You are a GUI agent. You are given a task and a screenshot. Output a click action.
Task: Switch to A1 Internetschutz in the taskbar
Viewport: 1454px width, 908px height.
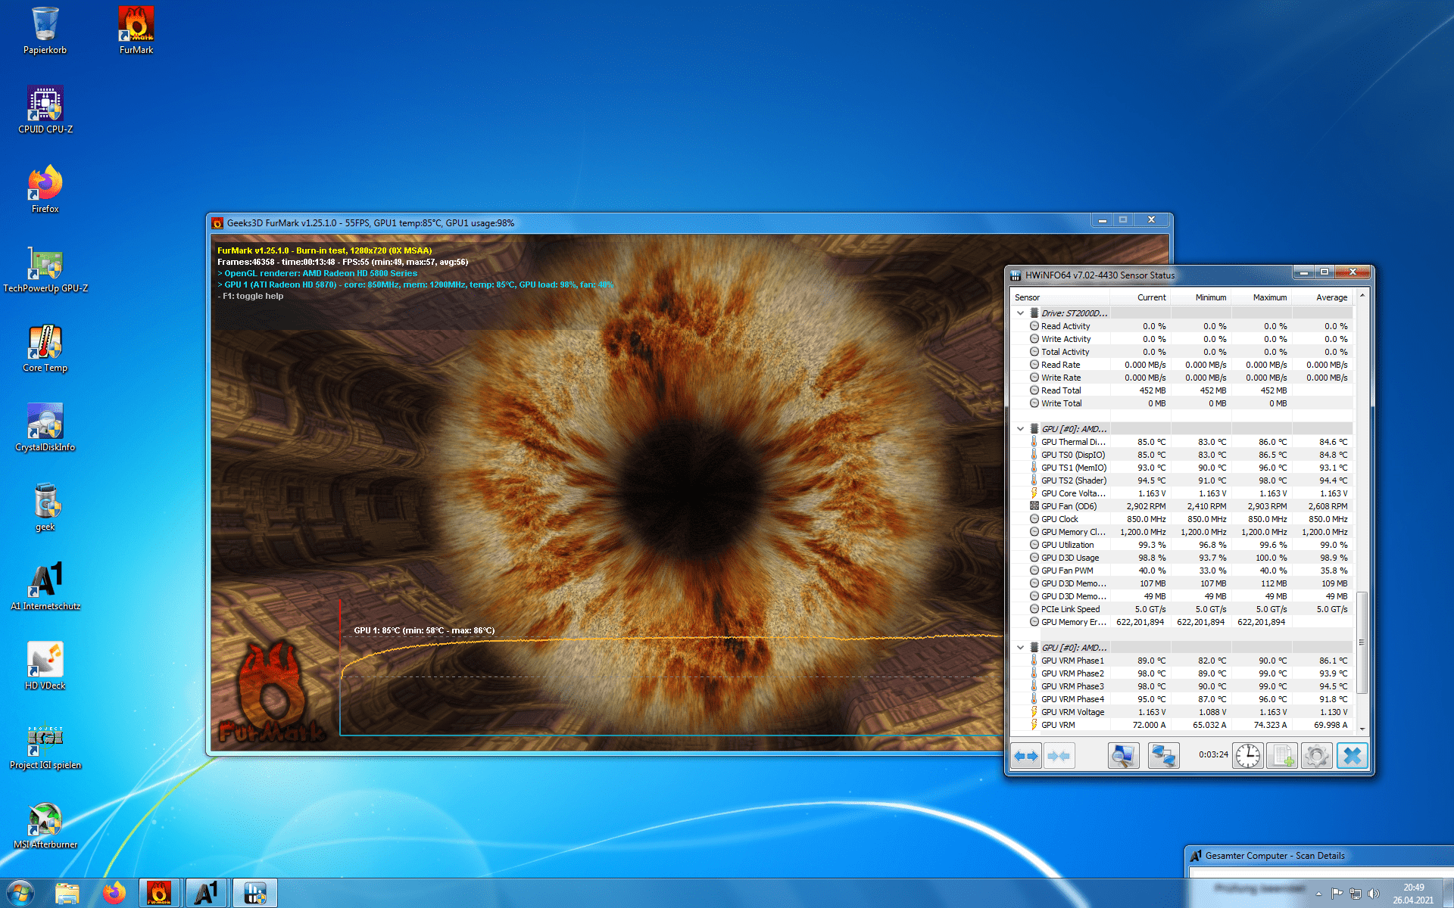207,894
